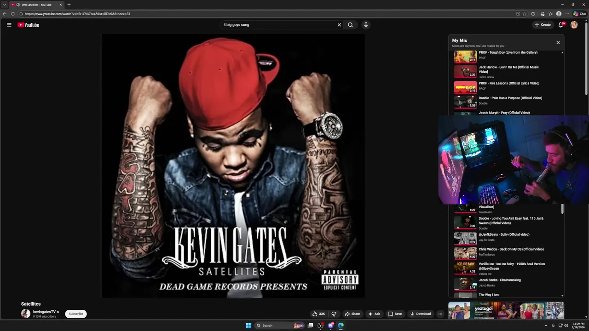Screen dimensions: 589x331
Task: Select Jessie Murph - Pray playlist entry
Action: 505,112
